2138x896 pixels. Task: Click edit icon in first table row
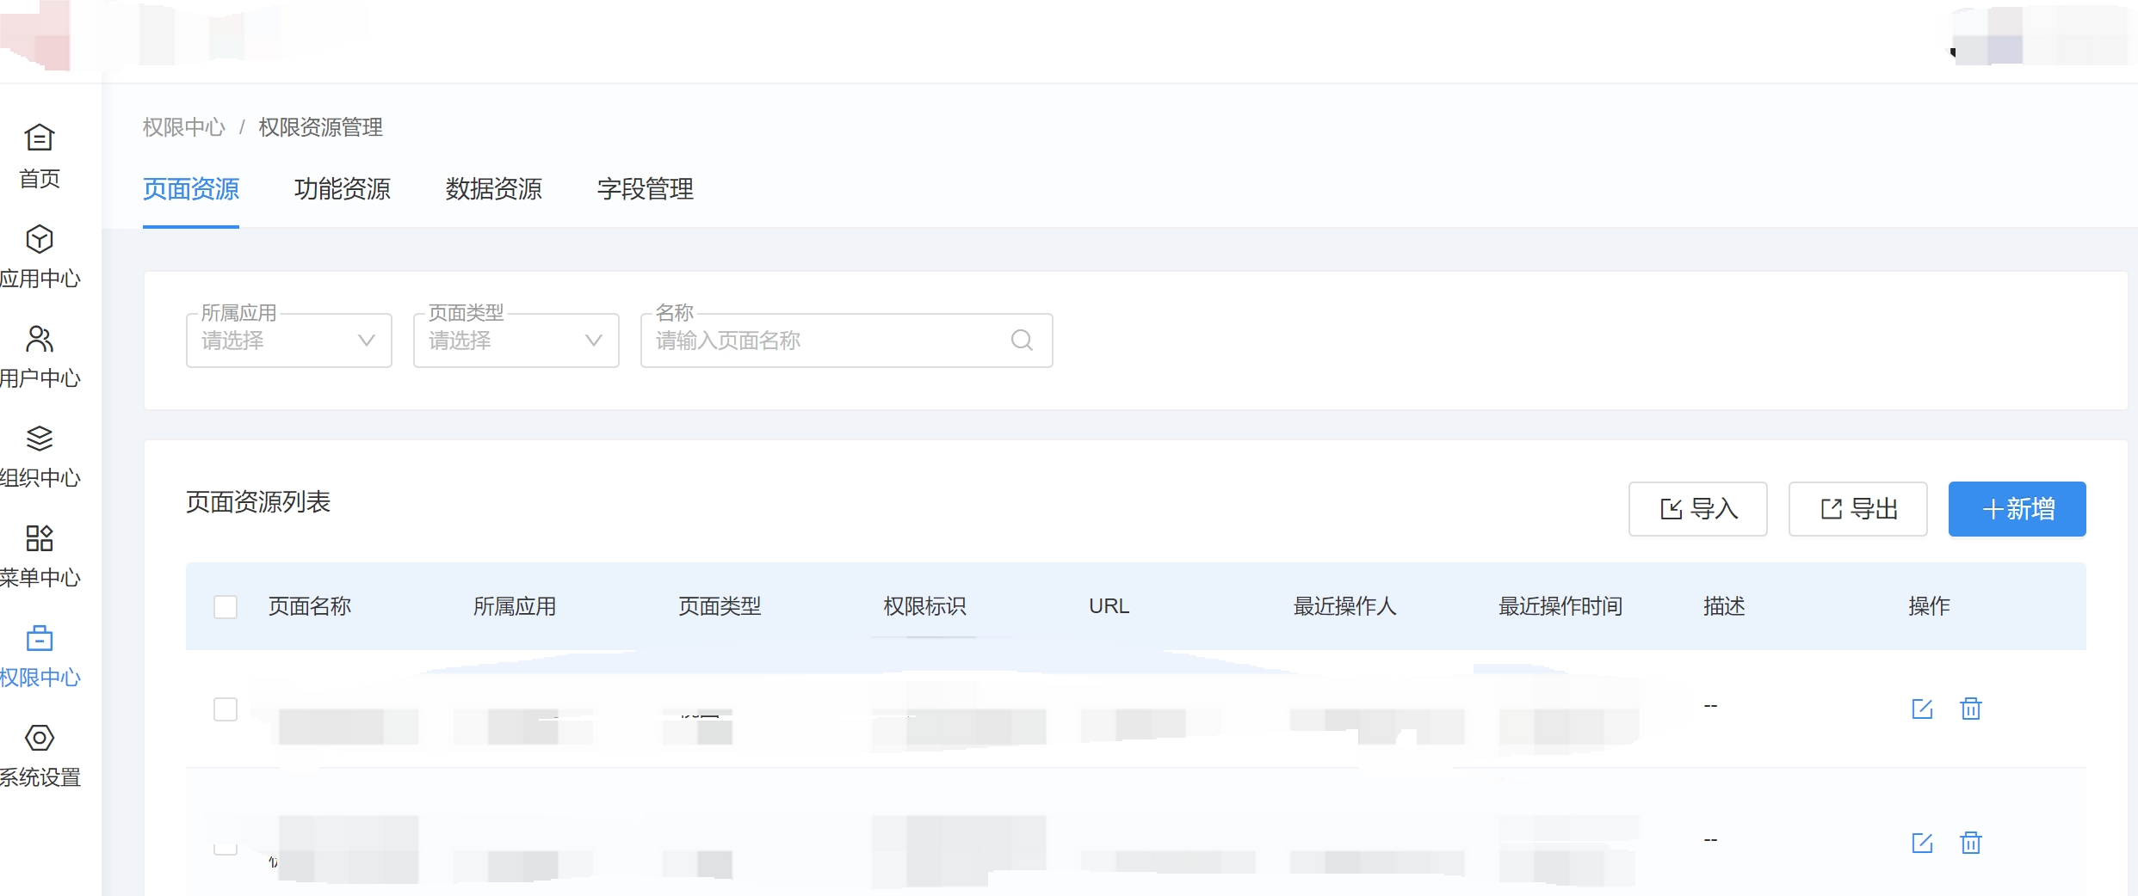coord(1922,709)
